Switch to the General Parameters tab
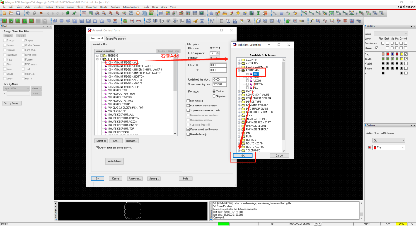 tap(116, 39)
